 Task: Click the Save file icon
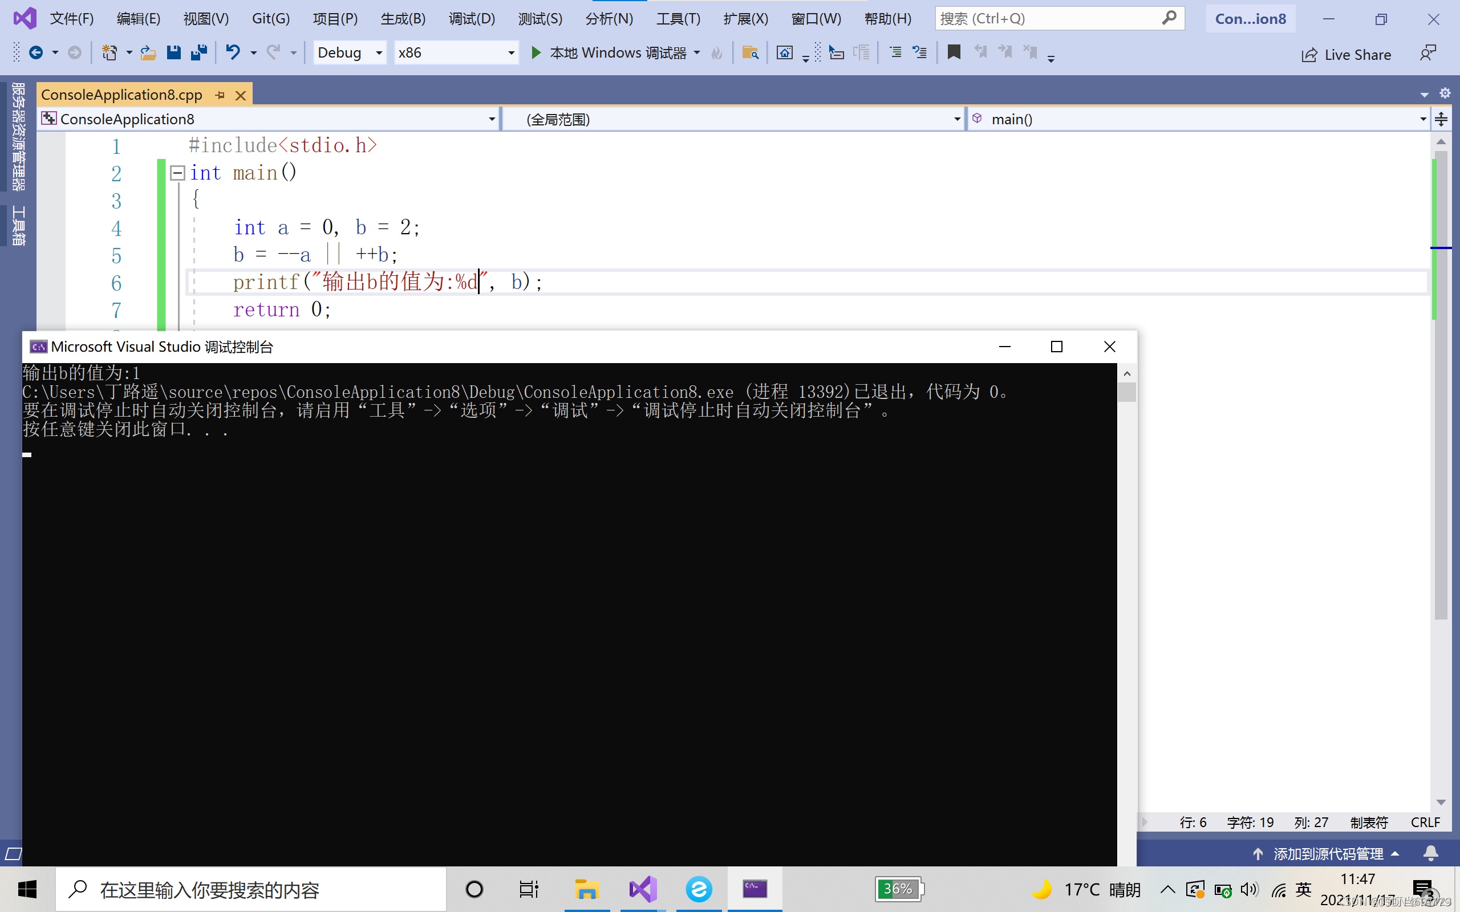coord(174,53)
